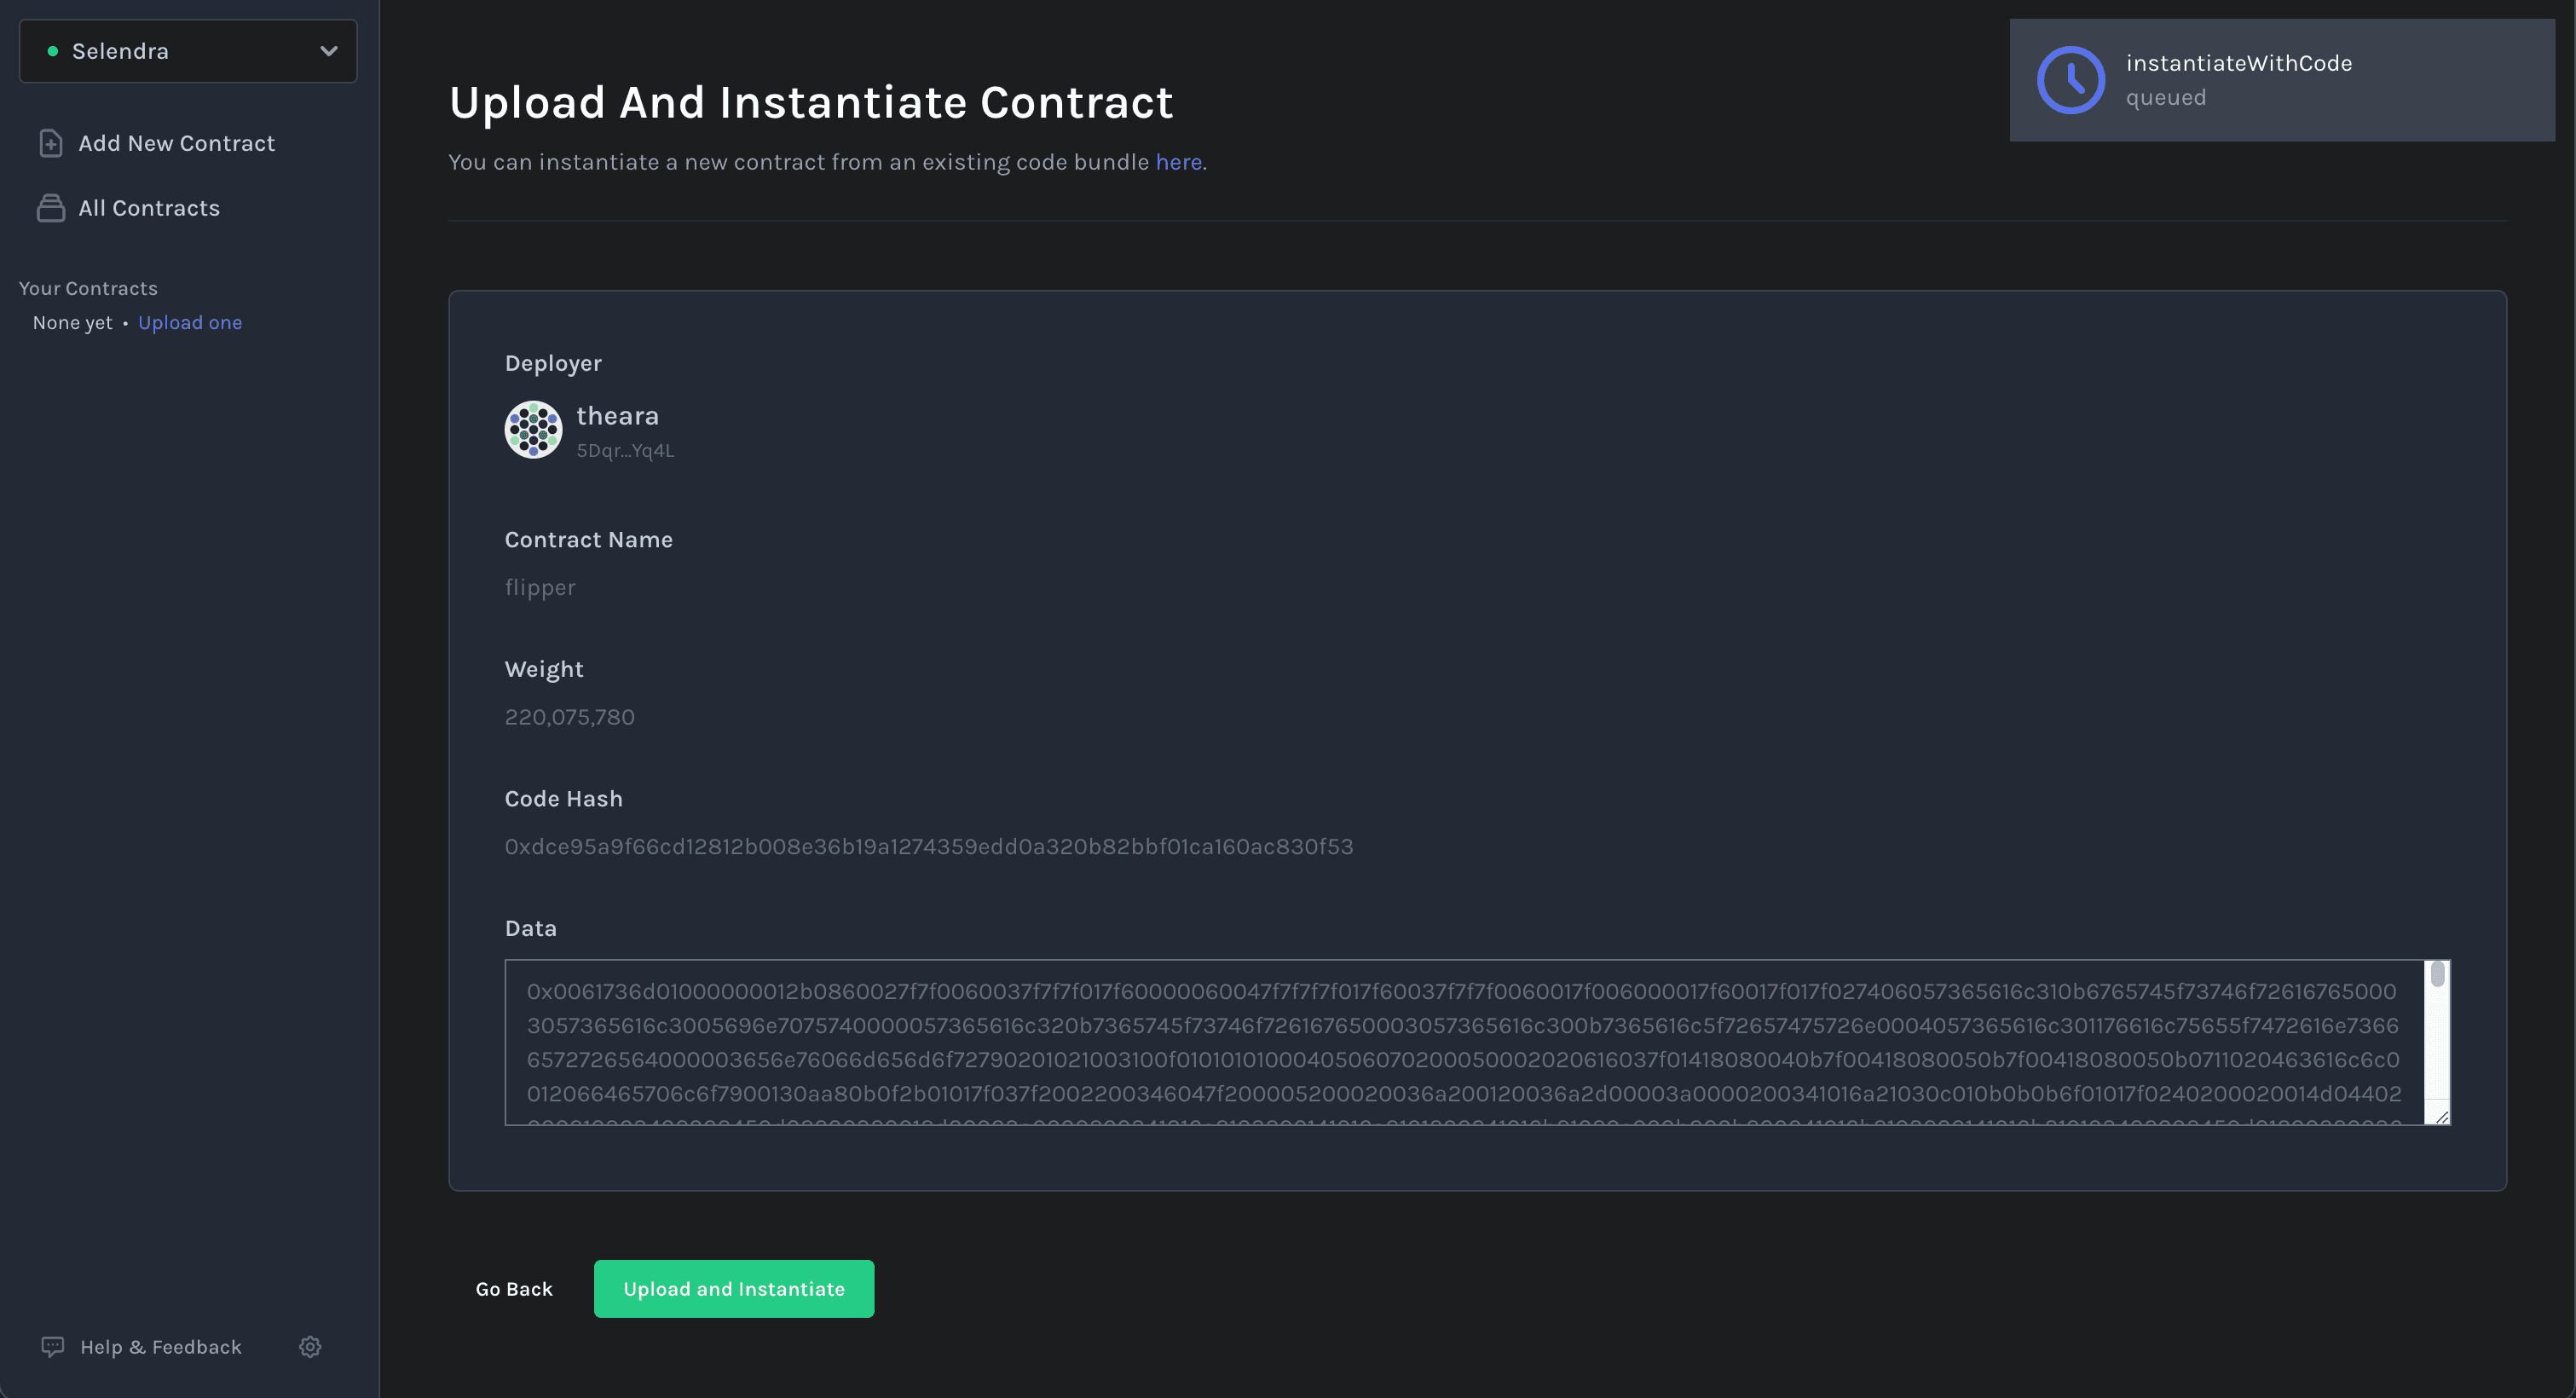Click the Selendra network logo area
This screenshot has width=2576, height=1398.
coord(120,51)
